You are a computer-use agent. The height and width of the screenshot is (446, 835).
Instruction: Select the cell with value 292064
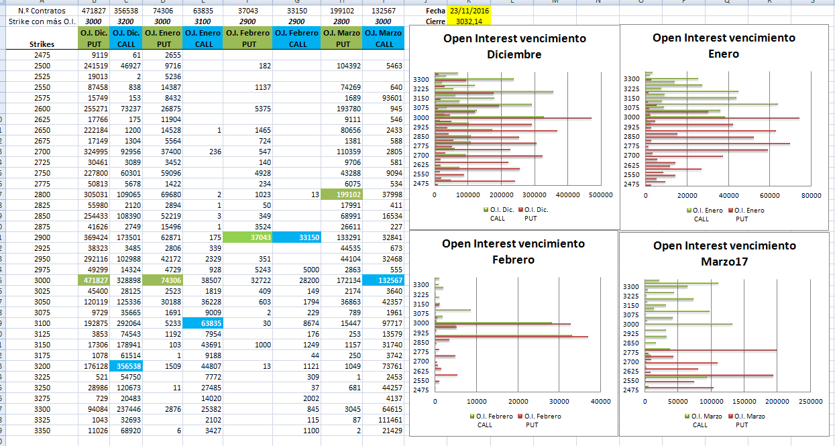125,323
